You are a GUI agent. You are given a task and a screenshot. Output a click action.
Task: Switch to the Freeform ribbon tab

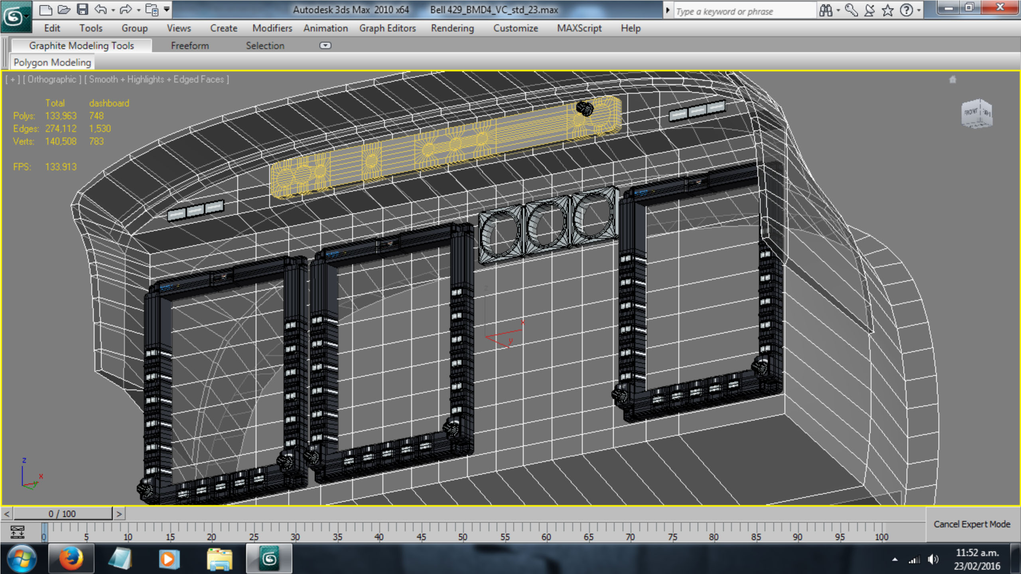[x=190, y=46]
